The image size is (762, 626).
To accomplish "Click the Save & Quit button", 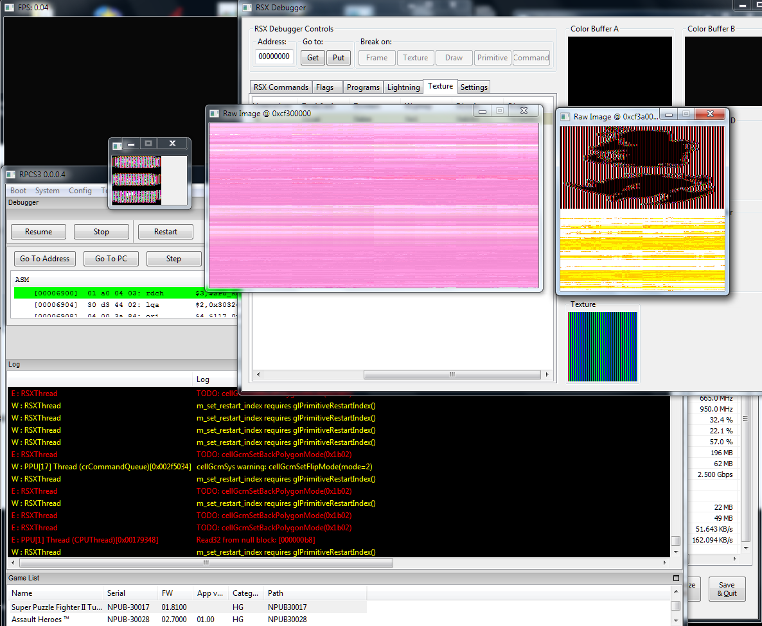I will 727,589.
